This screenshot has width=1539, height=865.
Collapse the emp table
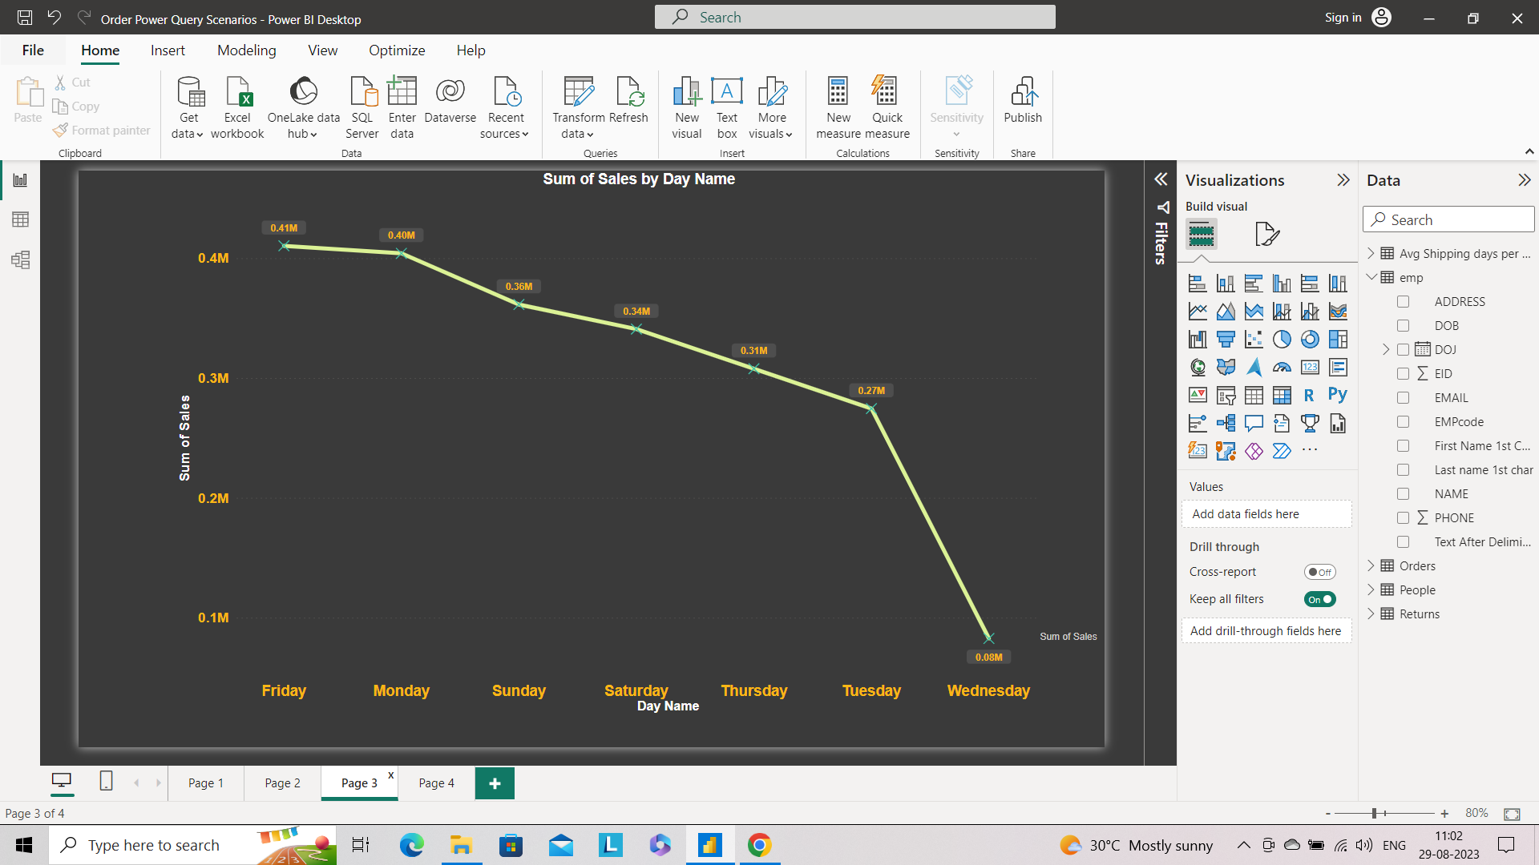pyautogui.click(x=1372, y=277)
